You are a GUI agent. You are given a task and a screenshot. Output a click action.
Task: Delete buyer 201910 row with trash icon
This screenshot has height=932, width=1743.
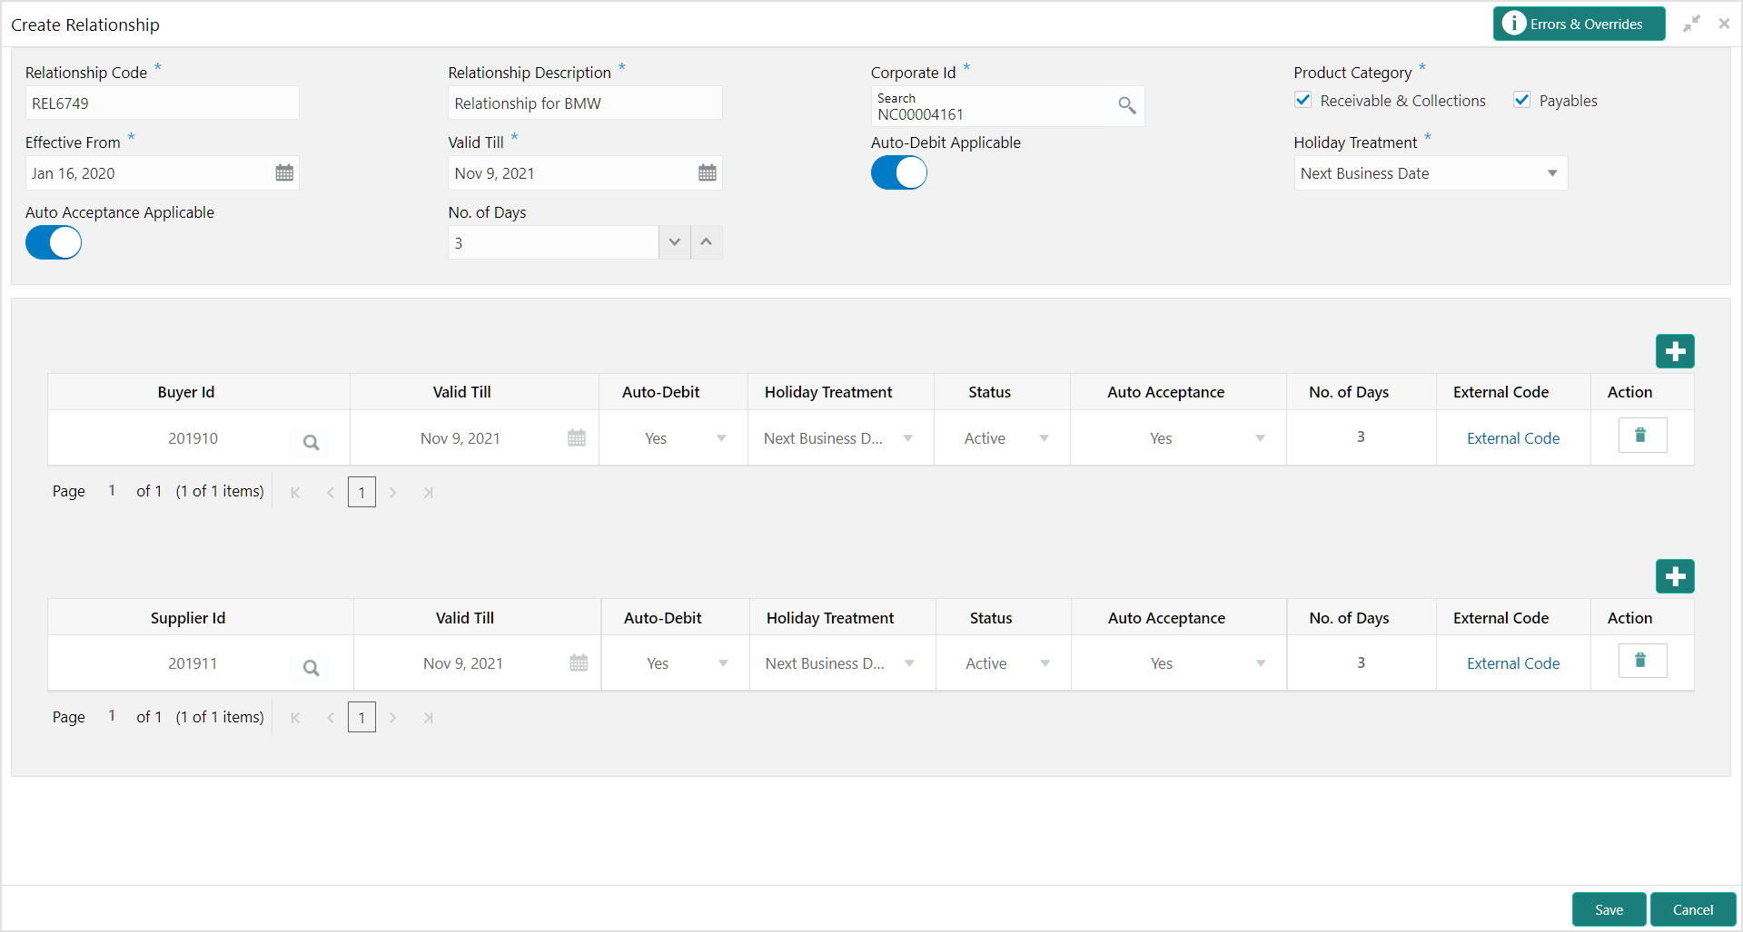point(1641,436)
